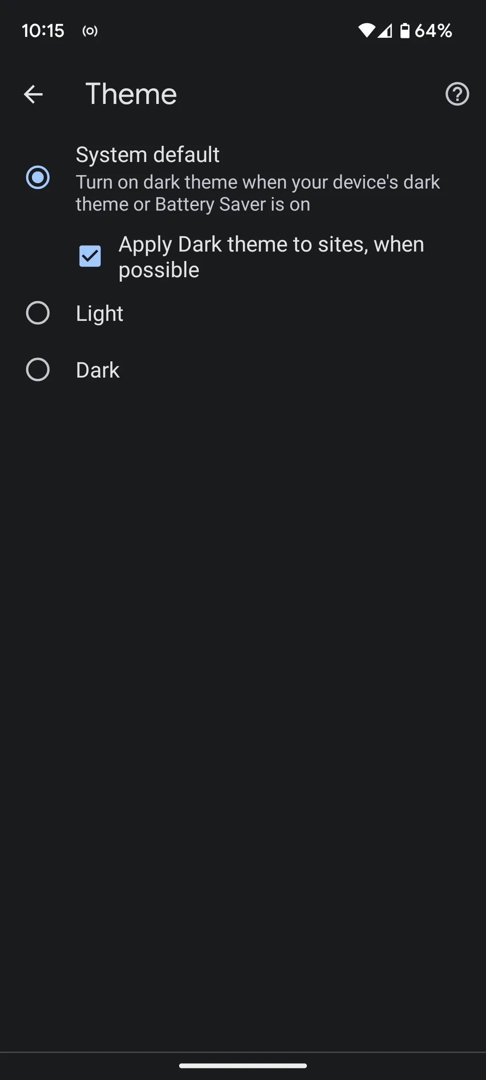Click the back arrow to leave Theme settings
Screen dimensions: 486x1080
coord(33,94)
